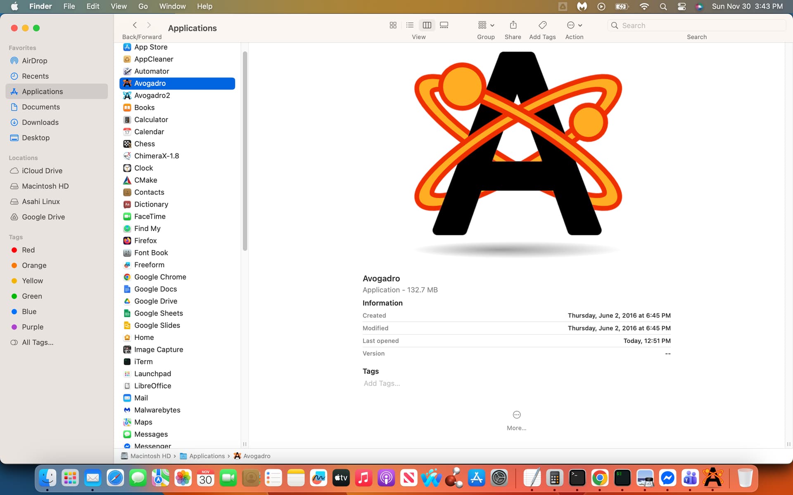Click the Add Tags toolbar icon
Screen dimensions: 793x495
(542, 25)
